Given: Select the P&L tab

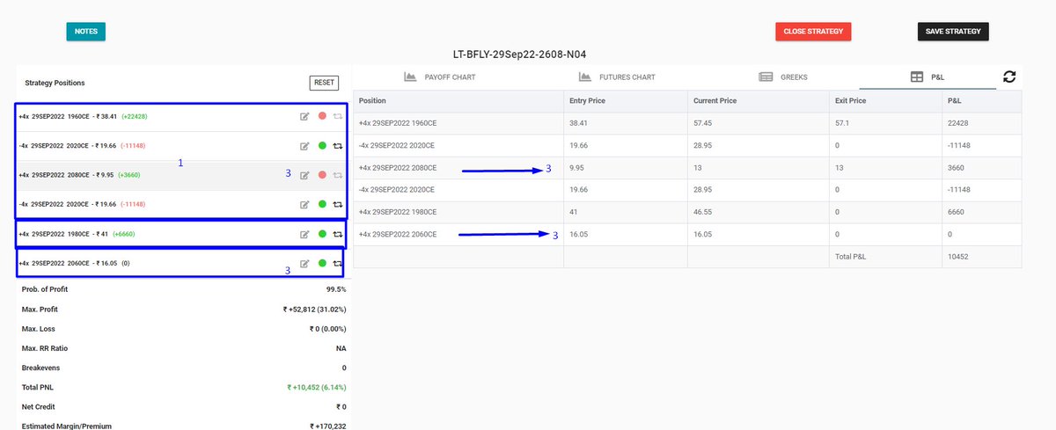Looking at the screenshot, I should 927,77.
